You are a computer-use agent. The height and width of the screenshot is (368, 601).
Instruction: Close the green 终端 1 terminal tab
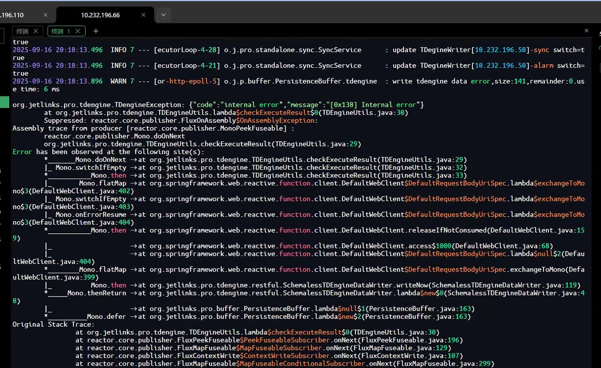point(78,31)
